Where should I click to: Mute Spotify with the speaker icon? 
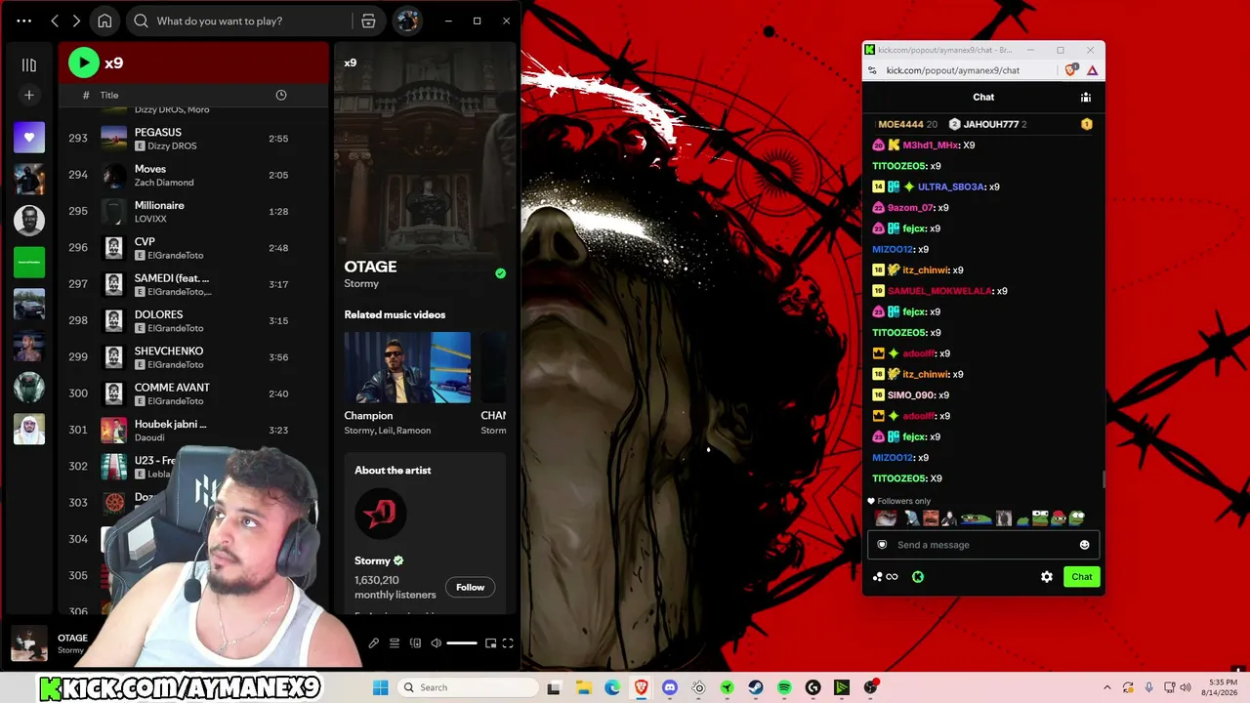click(x=437, y=643)
